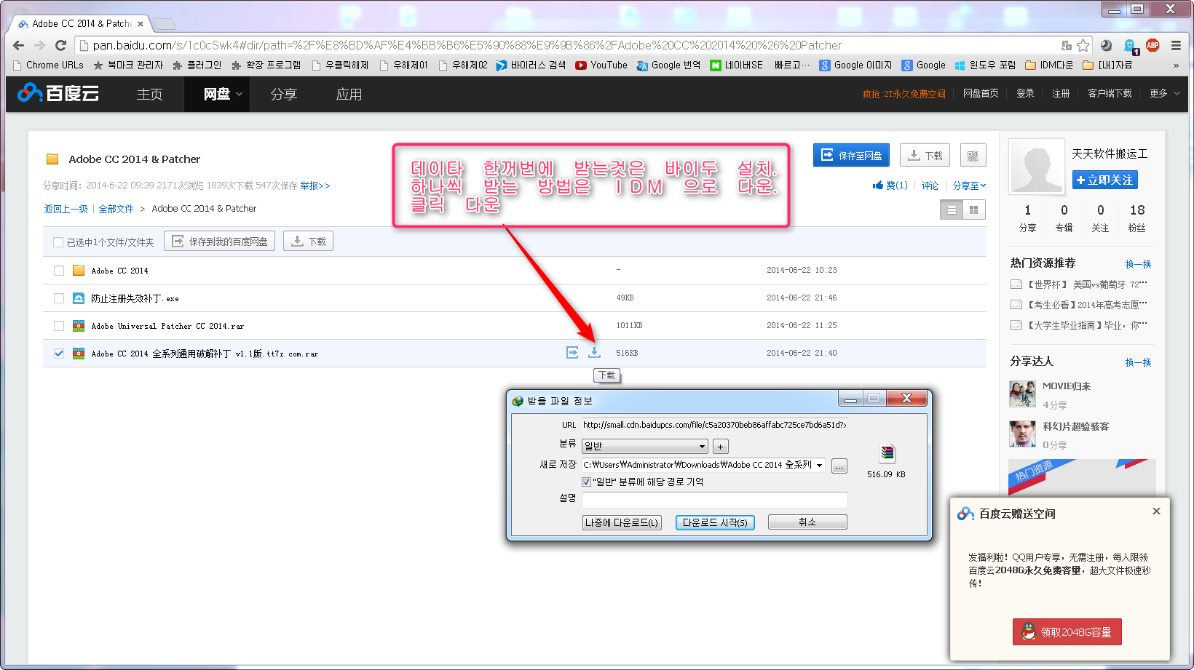Click 다운로드 시작 button in IDM dialog
The image size is (1194, 670).
coord(715,522)
